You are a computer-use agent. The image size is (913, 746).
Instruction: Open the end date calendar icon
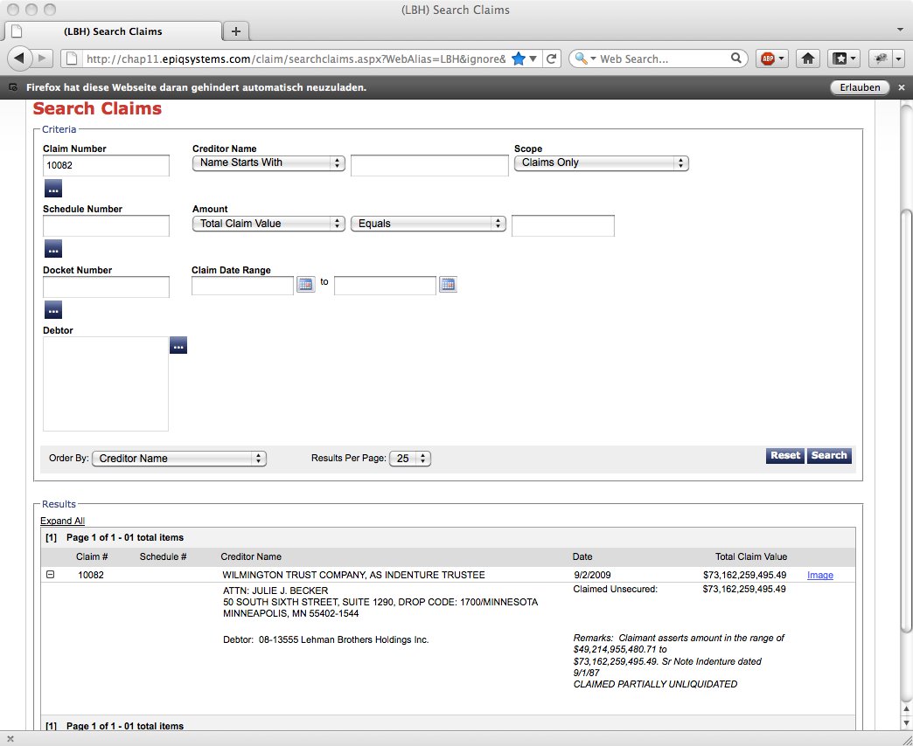448,284
